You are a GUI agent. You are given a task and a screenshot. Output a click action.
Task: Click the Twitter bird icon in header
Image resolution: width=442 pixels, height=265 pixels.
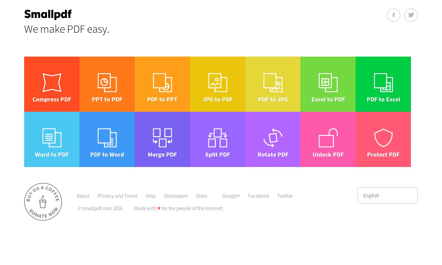point(411,15)
